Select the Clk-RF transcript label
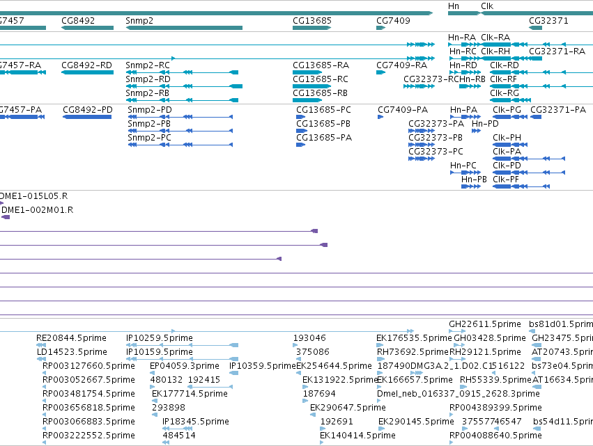Screen dimensions: 593x446 click(x=503, y=79)
